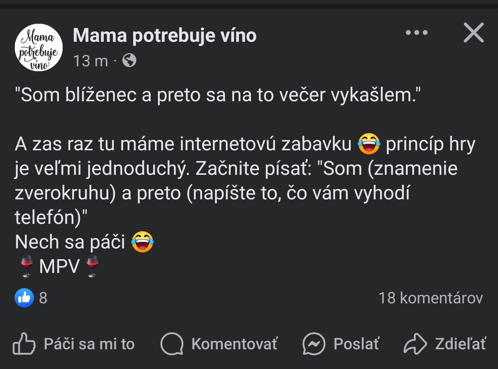The height and width of the screenshot is (369, 498).
Task: Click the laughing emoji after zabavku
Action: tap(369, 144)
